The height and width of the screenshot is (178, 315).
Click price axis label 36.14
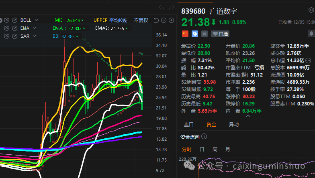click(x=162, y=35)
